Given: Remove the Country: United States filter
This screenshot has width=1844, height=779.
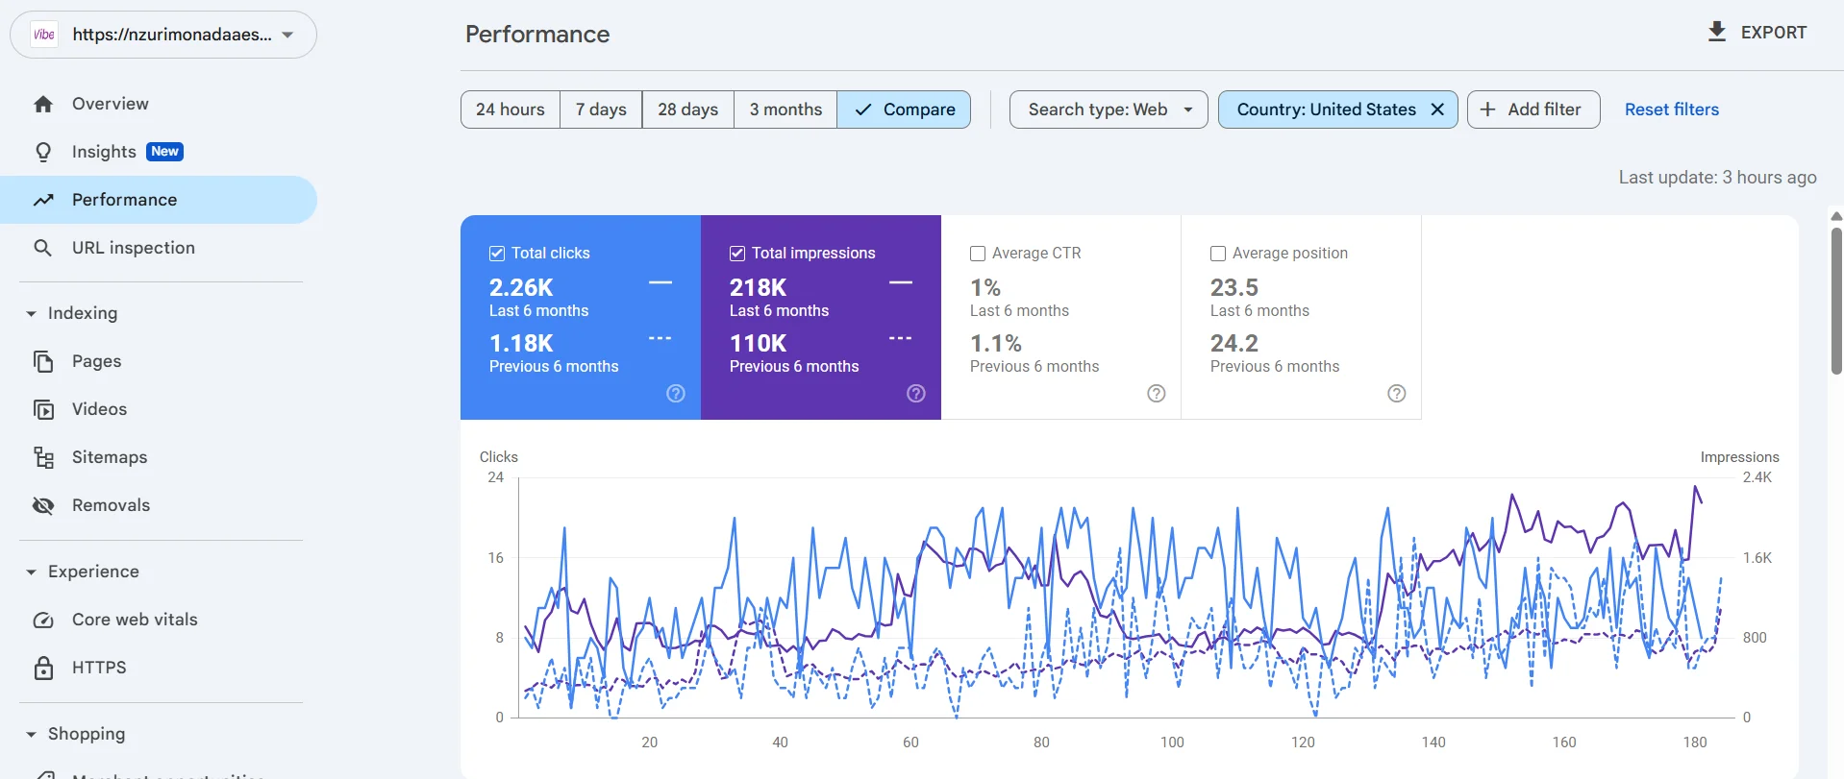Looking at the screenshot, I should coord(1437,110).
